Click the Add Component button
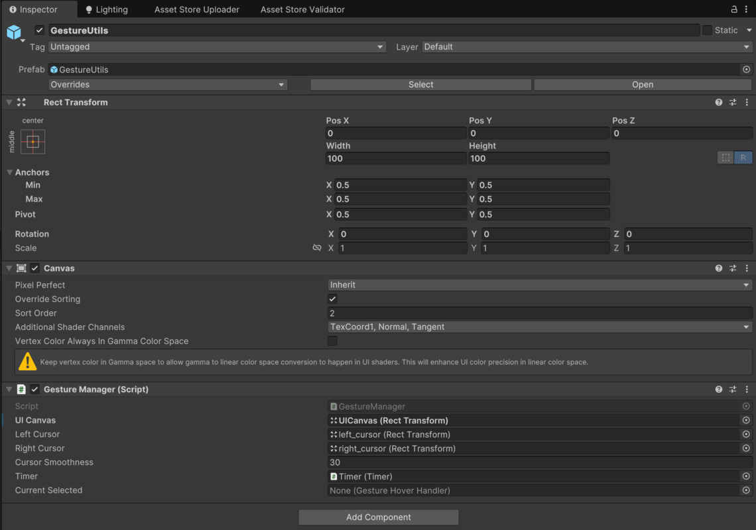Screen dimensions: 756x530 click(x=378, y=517)
